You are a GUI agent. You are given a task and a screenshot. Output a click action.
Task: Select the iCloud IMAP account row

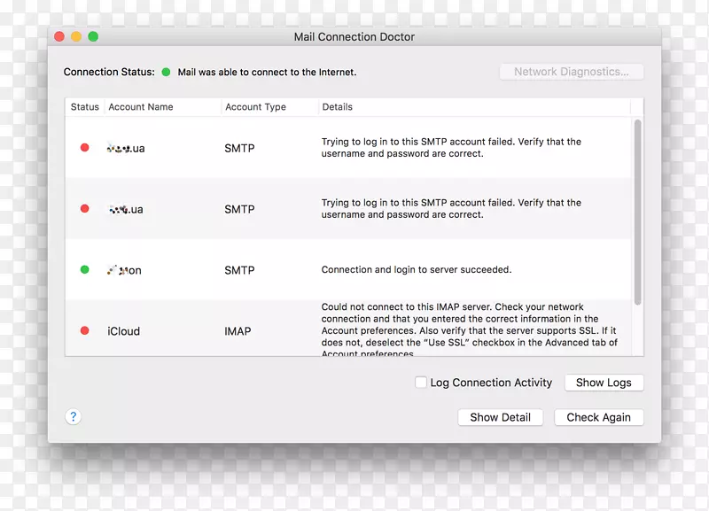(354, 330)
